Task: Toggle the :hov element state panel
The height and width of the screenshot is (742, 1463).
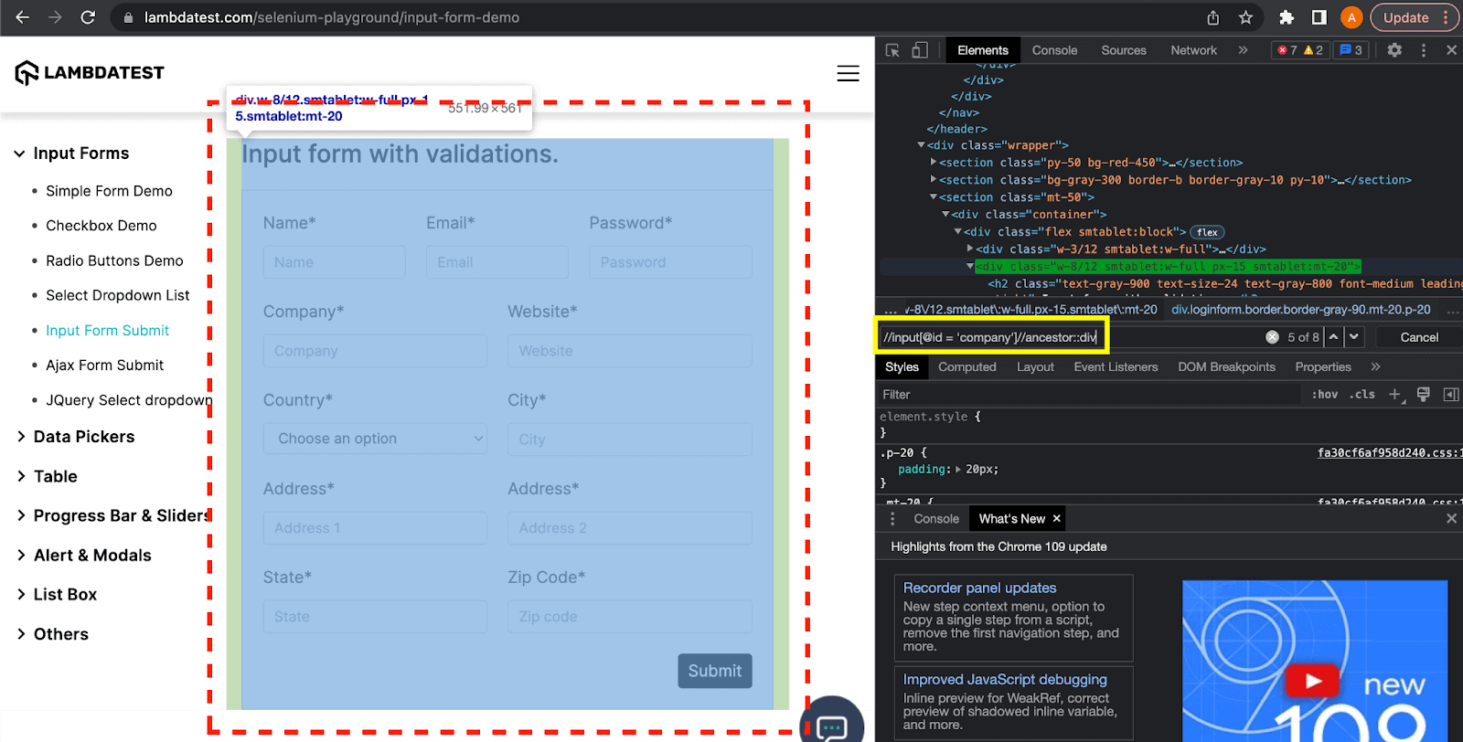Action: click(x=1325, y=394)
